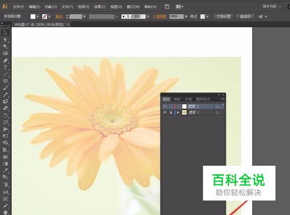This screenshot has height=215, width=290.
Task: Open the 窗口(W) menu
Action: pyautogui.click(x=133, y=7)
